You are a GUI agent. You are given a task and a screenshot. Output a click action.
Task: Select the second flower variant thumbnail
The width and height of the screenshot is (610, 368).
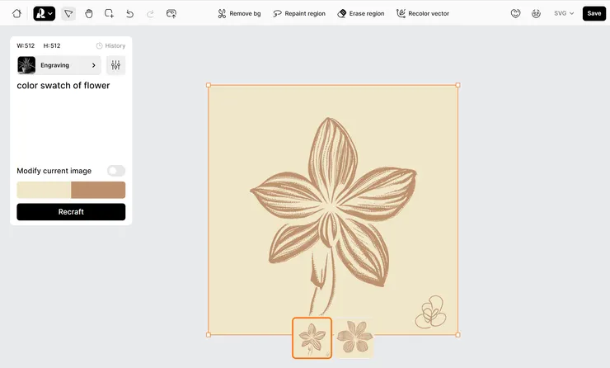point(354,338)
